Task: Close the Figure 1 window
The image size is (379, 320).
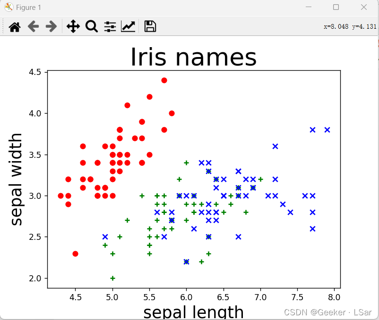Action: click(364, 7)
